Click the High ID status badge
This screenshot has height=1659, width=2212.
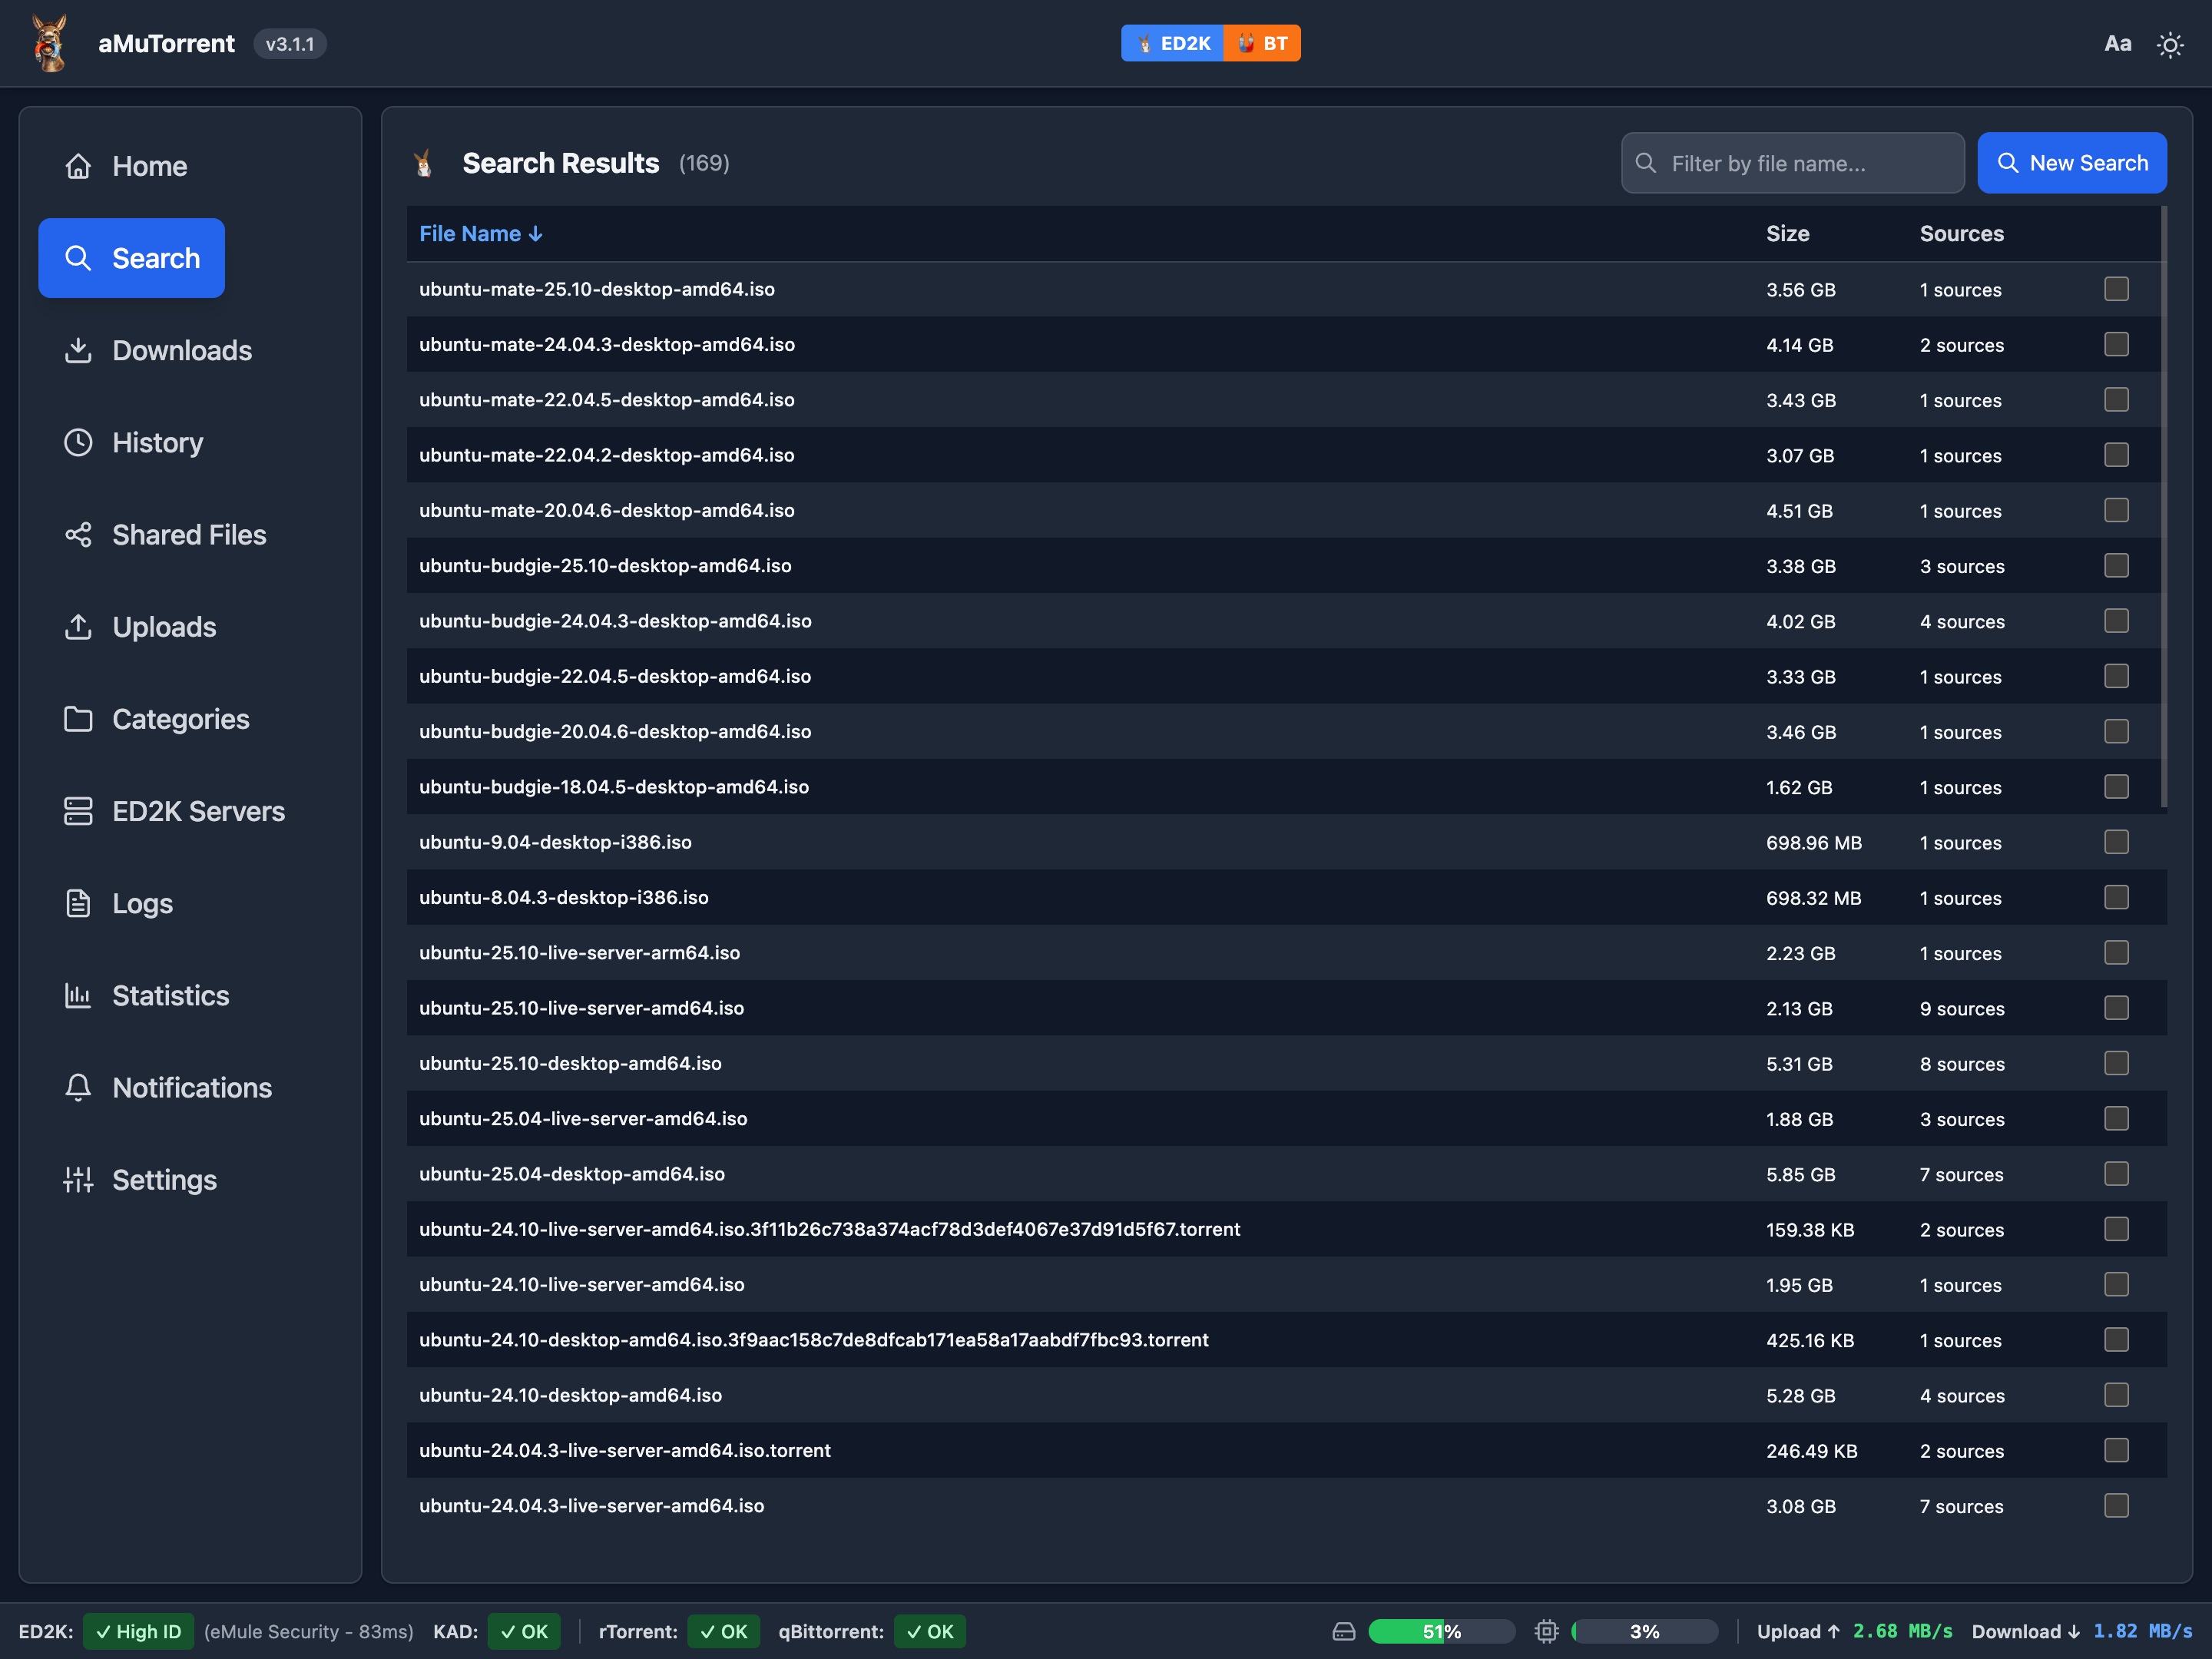(138, 1631)
